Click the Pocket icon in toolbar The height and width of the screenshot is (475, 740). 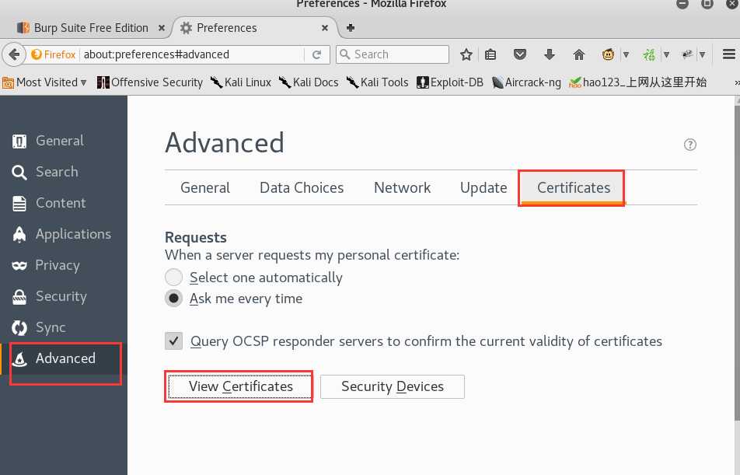point(520,54)
